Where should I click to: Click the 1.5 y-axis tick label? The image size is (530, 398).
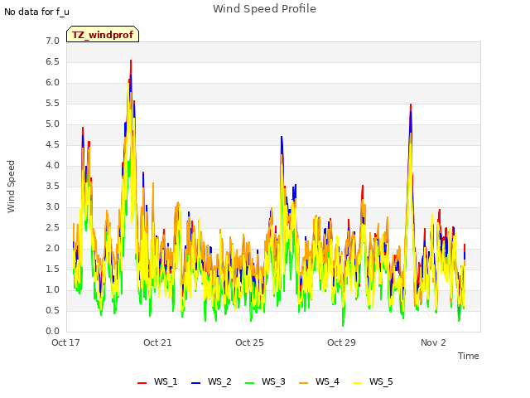(x=52, y=269)
